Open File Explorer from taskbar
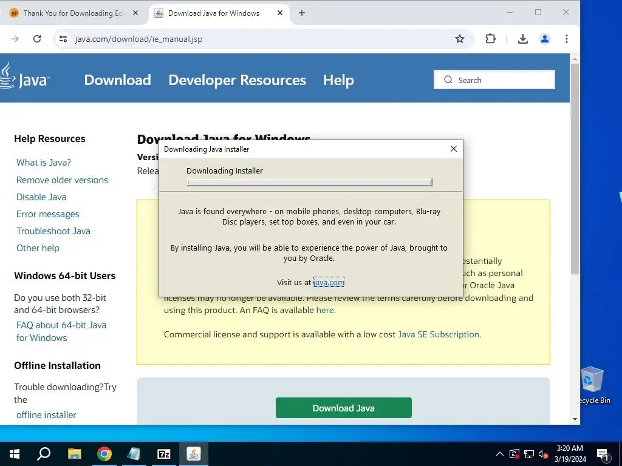This screenshot has height=466, width=622. click(74, 454)
